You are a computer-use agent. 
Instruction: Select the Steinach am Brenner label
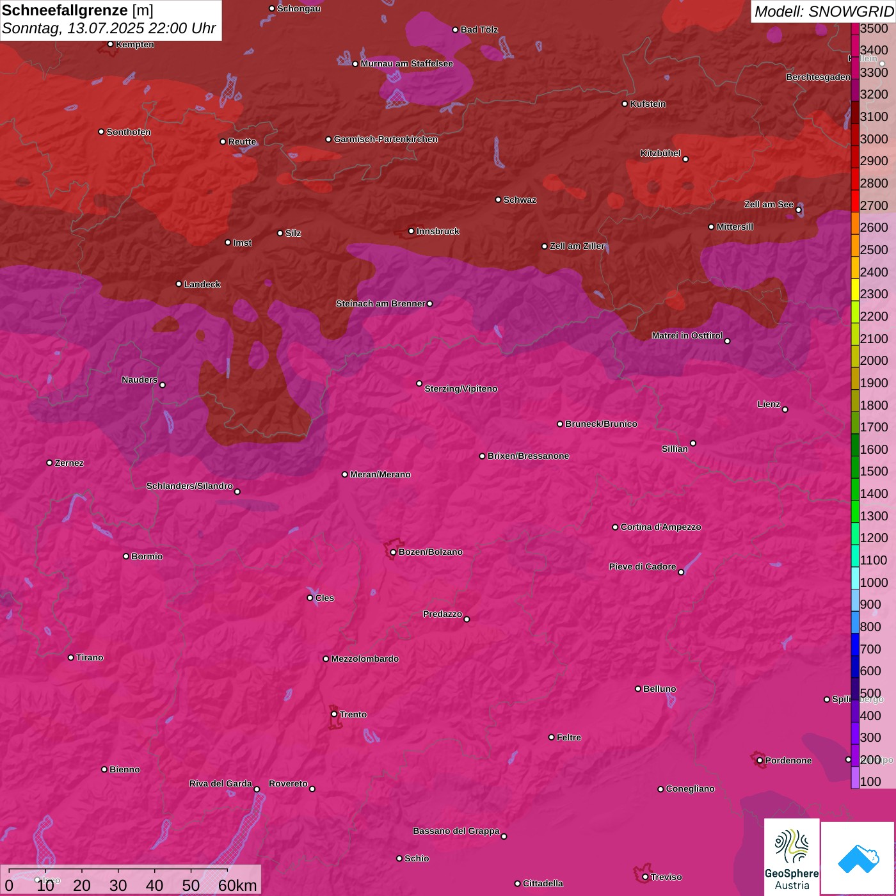tap(380, 303)
